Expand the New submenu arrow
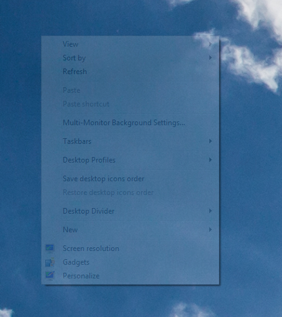Viewport: 282px width, 317px height. coord(211,230)
